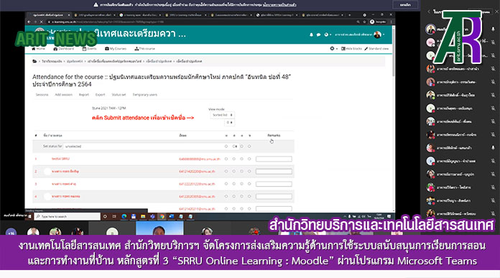The height and width of the screenshot is (278, 500).
Task: Open the Sessions tab
Action: (42, 95)
